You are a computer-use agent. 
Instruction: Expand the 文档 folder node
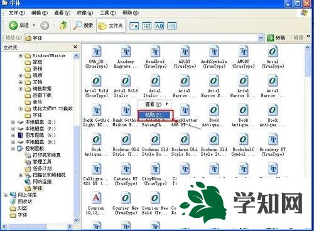pos(21,82)
